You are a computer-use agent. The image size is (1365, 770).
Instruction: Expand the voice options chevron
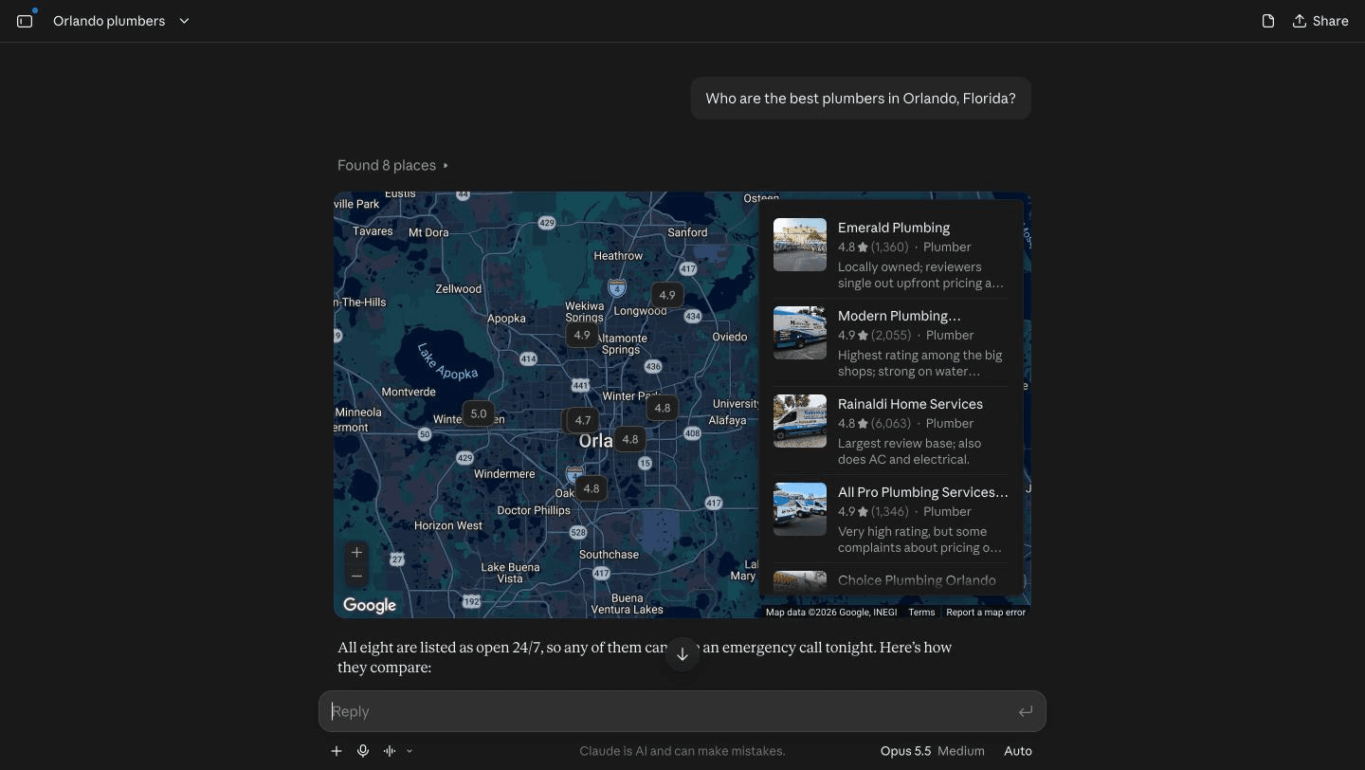409,751
